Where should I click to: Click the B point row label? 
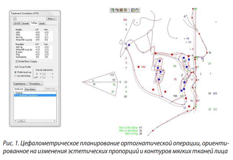pos(19,52)
